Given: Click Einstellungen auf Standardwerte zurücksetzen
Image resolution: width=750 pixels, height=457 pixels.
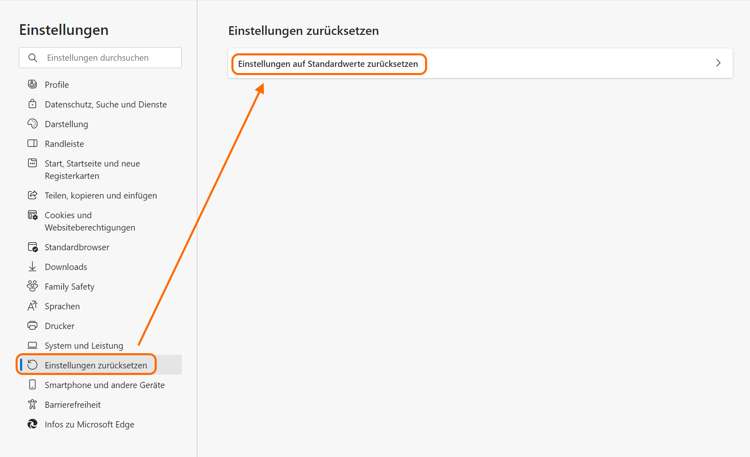Looking at the screenshot, I should coord(328,64).
